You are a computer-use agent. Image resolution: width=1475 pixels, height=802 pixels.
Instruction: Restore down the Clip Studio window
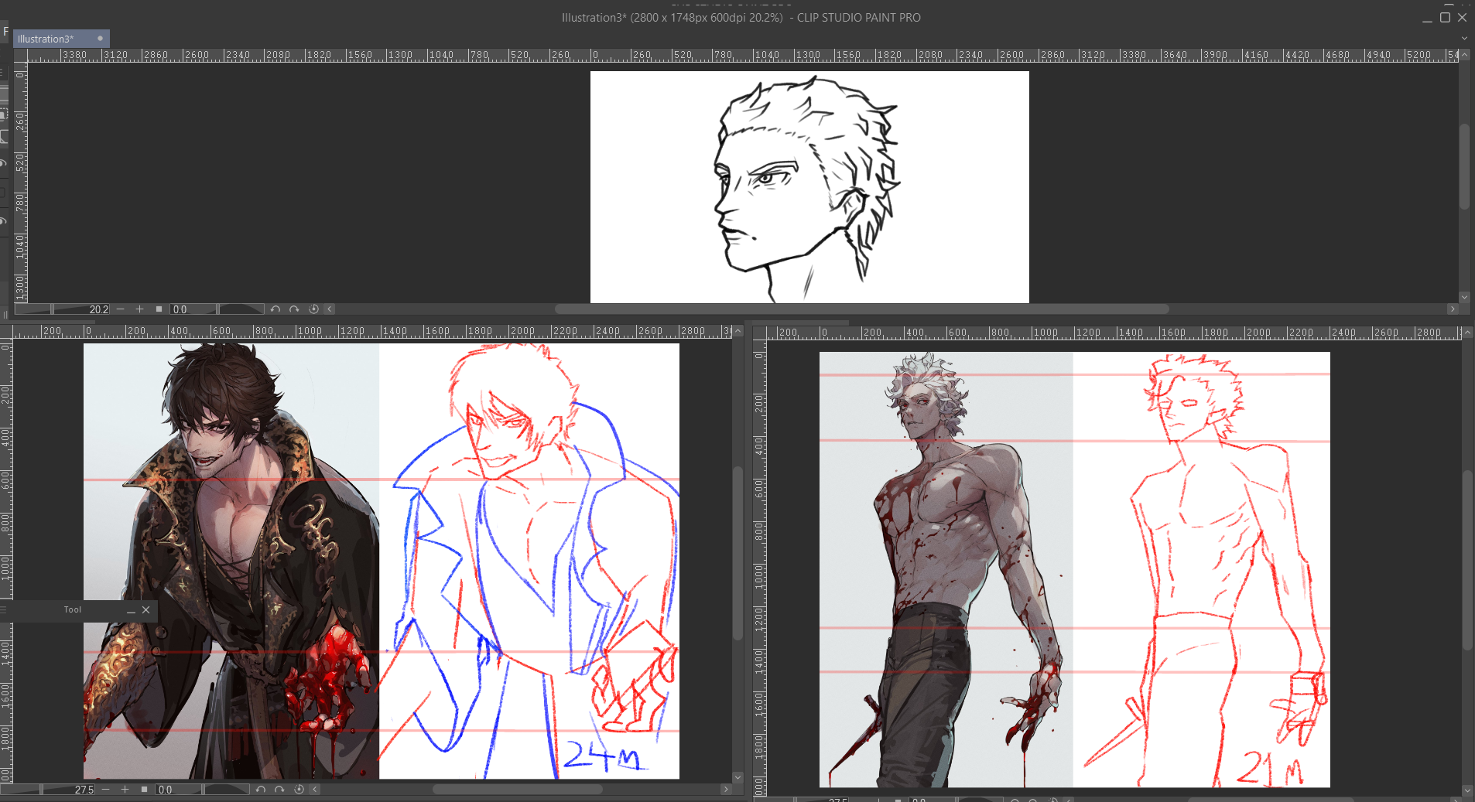pyautogui.click(x=1445, y=17)
